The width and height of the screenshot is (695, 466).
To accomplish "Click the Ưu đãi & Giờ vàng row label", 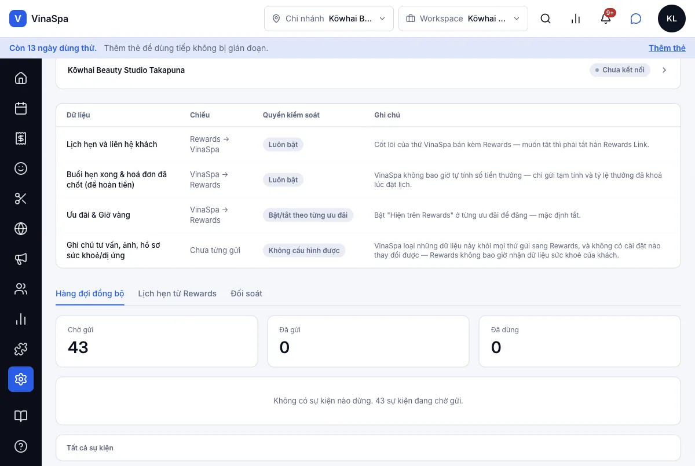I will [x=98, y=215].
